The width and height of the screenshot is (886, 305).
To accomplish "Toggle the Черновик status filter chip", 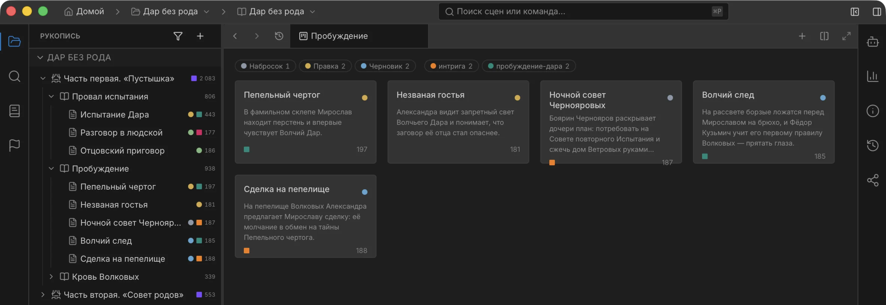I will click(385, 66).
